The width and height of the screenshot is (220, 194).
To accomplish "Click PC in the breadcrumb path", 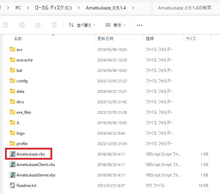I will point(18,7).
